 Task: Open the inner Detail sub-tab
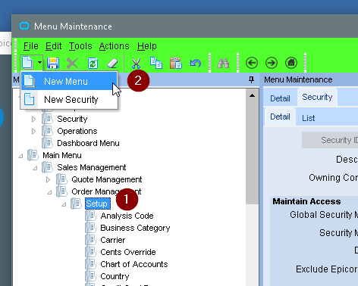pos(280,117)
